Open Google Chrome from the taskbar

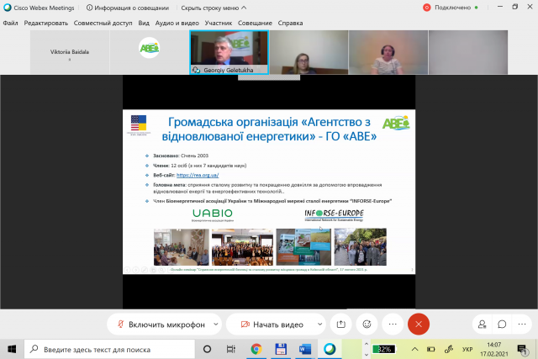(256, 350)
